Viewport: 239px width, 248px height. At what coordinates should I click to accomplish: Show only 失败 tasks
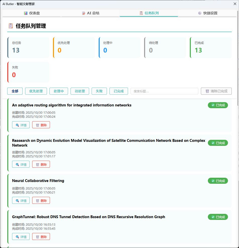click(x=99, y=91)
